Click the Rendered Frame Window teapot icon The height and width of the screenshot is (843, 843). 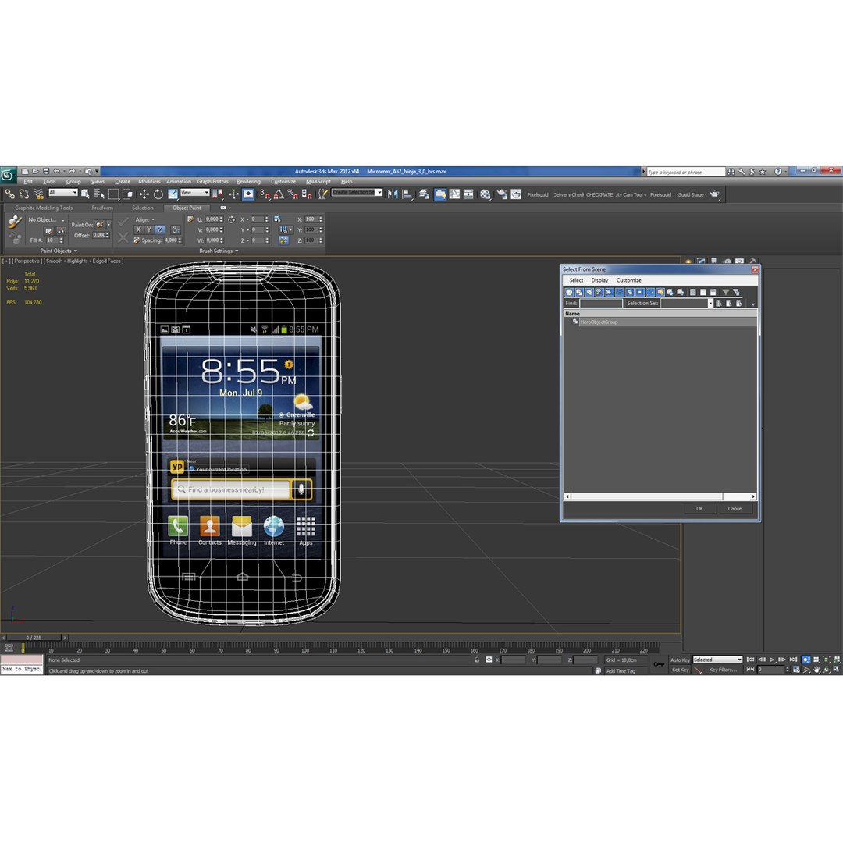516,194
